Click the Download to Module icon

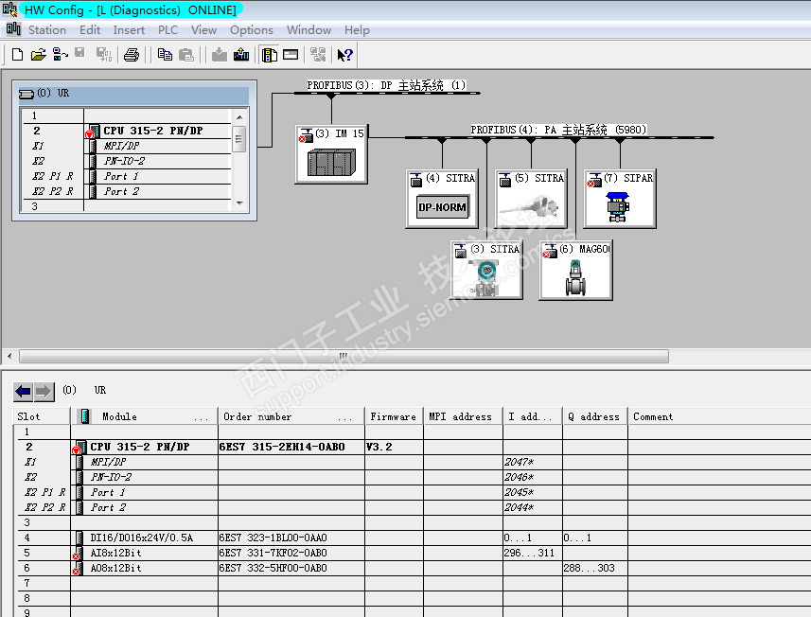tap(220, 54)
